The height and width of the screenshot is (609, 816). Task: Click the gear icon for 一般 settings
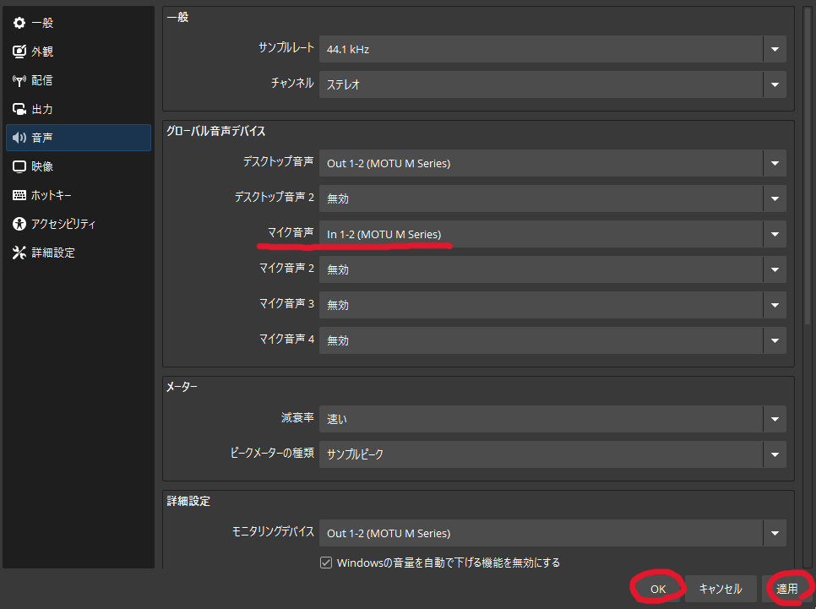coord(19,23)
